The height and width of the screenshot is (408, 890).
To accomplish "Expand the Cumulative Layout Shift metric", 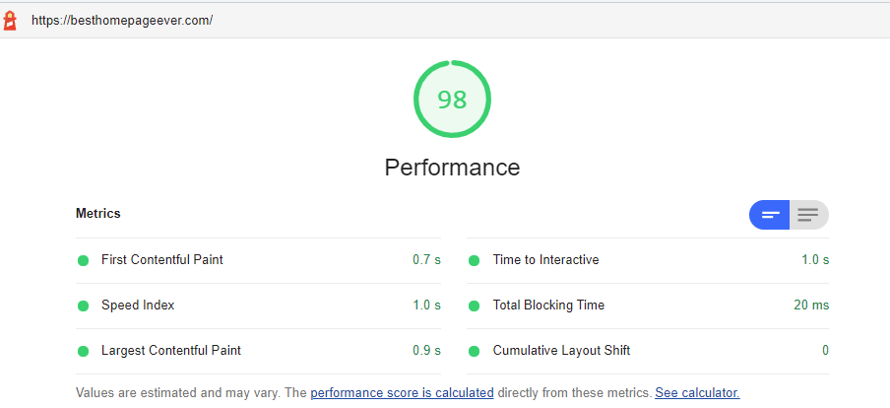I will pos(561,351).
